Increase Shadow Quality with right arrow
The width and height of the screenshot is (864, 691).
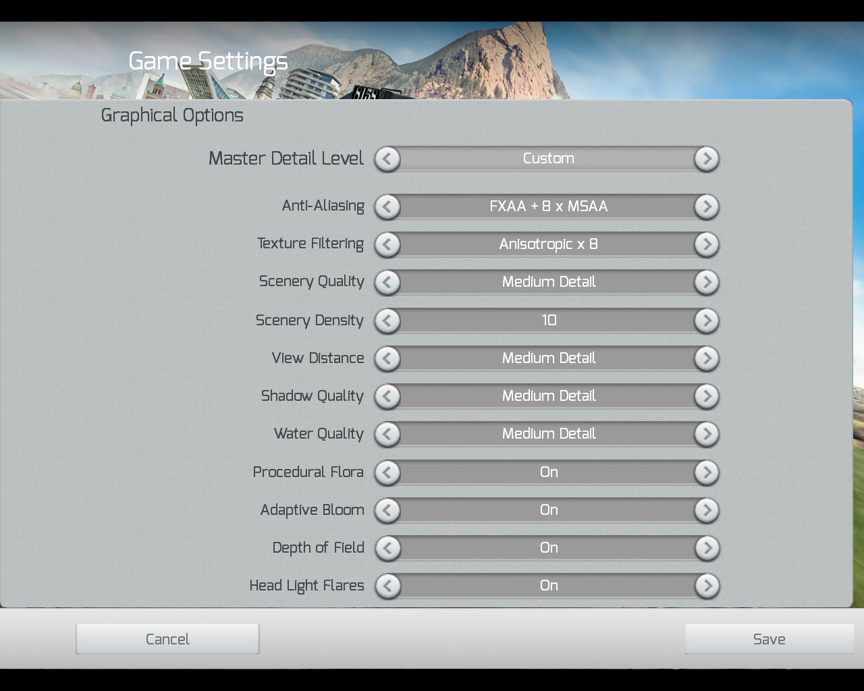pyautogui.click(x=707, y=397)
